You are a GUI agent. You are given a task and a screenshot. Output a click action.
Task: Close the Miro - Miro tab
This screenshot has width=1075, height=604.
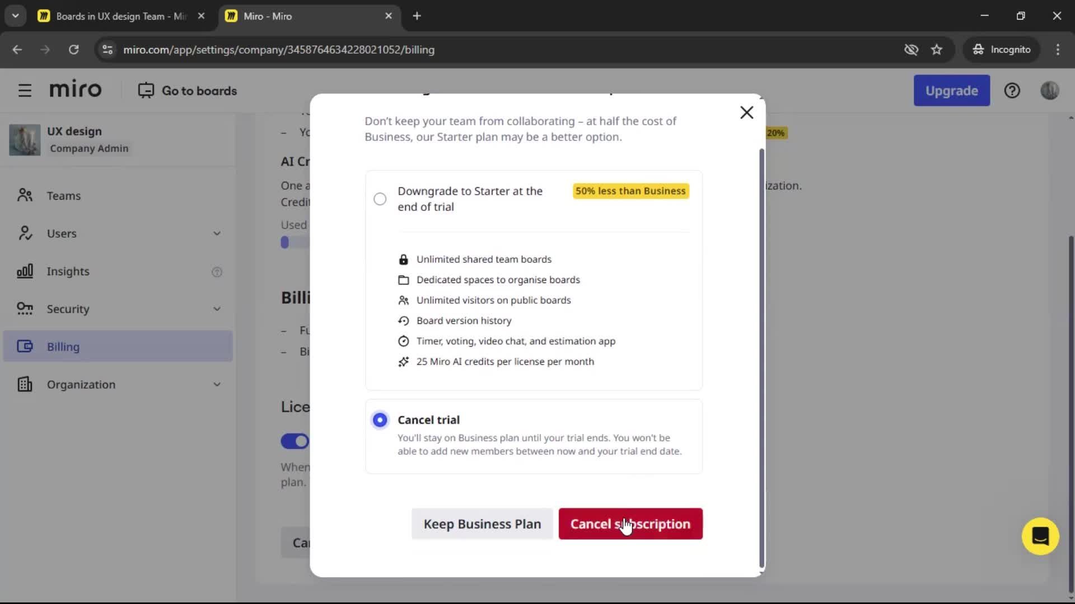389,16
